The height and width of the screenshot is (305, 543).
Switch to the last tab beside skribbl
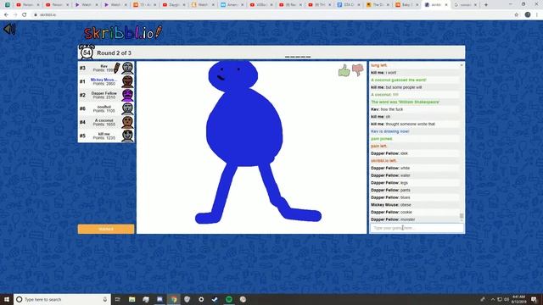pyautogui.click(x=466, y=5)
